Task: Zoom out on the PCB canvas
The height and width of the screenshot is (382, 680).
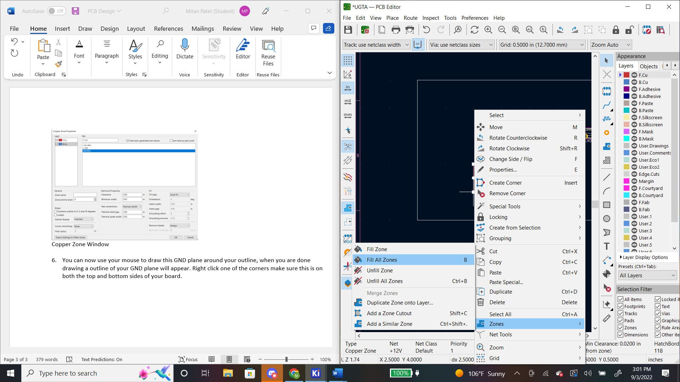Action: pyautogui.click(x=502, y=30)
